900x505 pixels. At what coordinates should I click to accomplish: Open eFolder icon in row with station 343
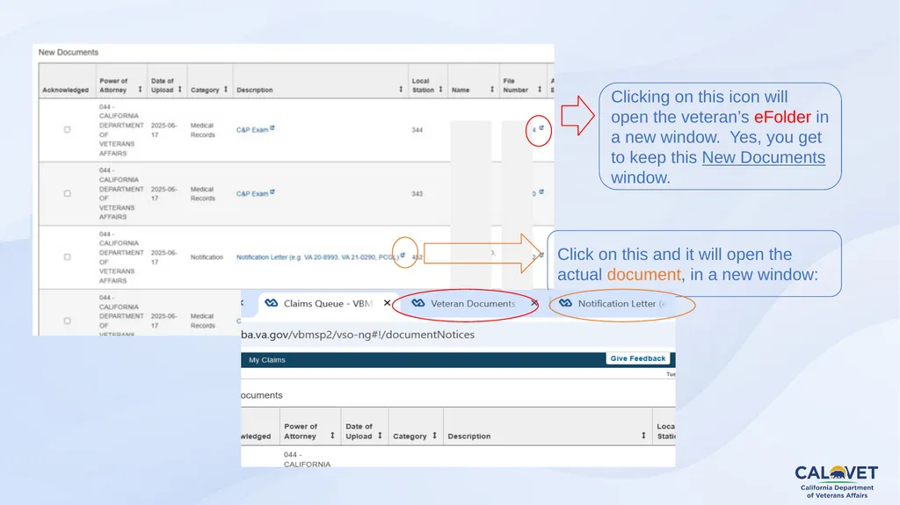(x=541, y=191)
